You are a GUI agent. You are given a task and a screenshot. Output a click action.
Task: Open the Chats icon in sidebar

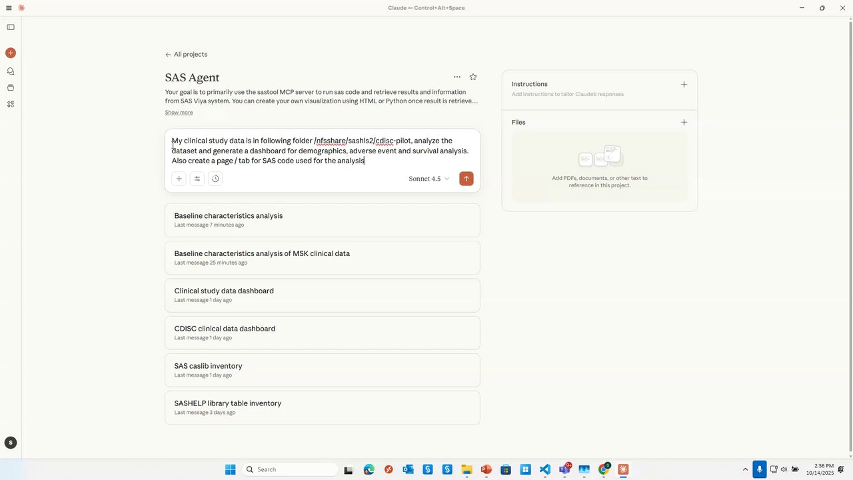[11, 71]
